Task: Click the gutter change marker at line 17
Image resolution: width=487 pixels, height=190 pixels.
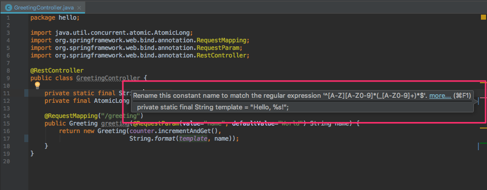Action: 26,138
